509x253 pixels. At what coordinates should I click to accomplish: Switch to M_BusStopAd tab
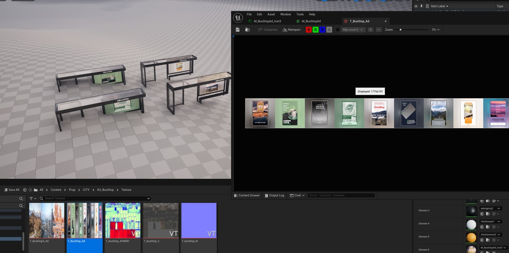click(311, 21)
